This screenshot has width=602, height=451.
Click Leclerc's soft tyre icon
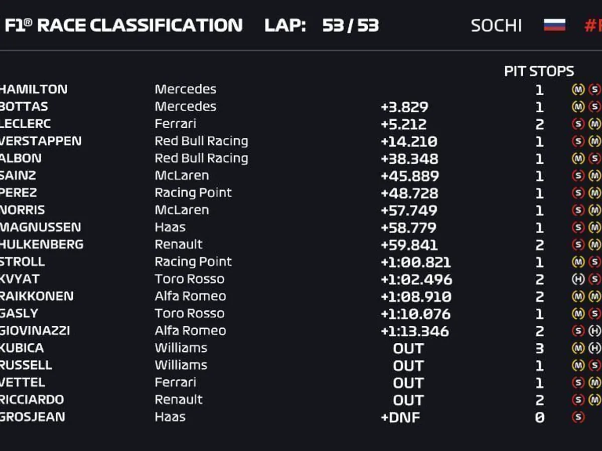[578, 124]
